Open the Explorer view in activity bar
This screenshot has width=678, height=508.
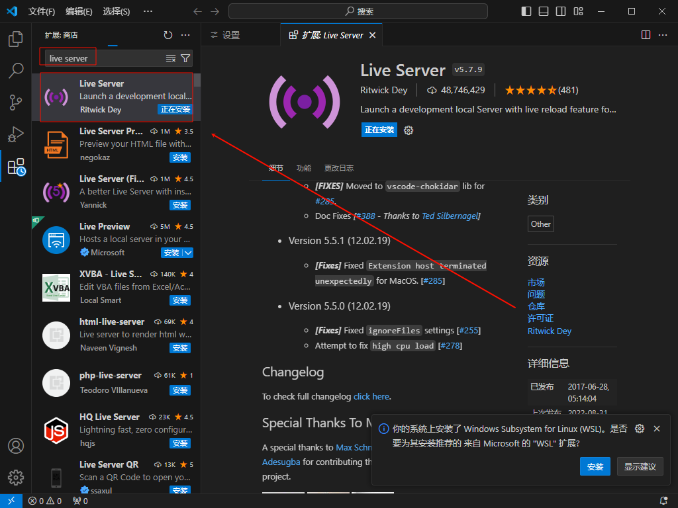pos(16,39)
